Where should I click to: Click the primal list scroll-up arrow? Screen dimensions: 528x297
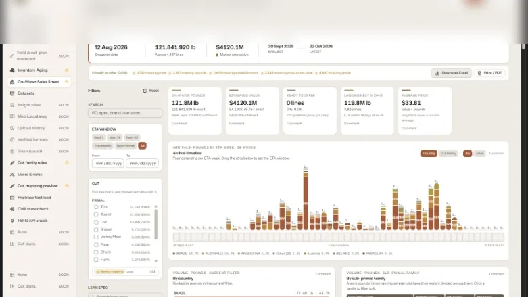(155, 206)
